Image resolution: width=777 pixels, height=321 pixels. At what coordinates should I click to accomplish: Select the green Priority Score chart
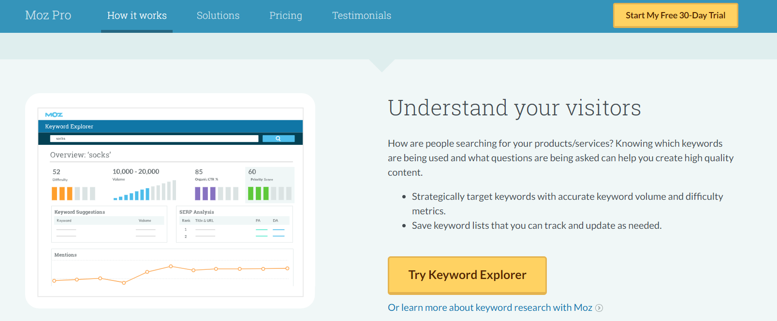point(270,194)
